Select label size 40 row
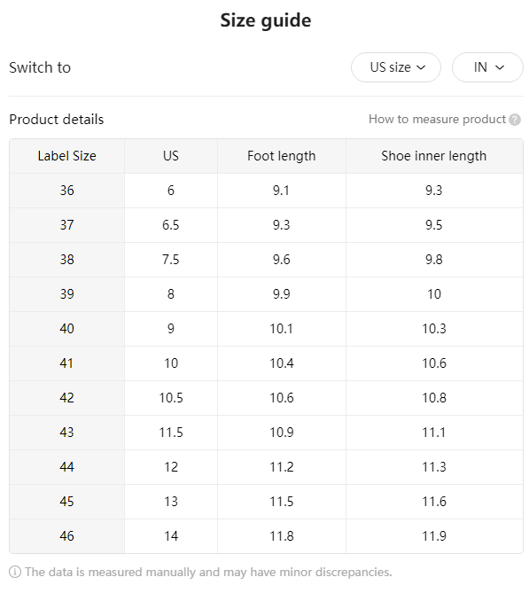Screen dimensions: 529x593 pos(266,329)
